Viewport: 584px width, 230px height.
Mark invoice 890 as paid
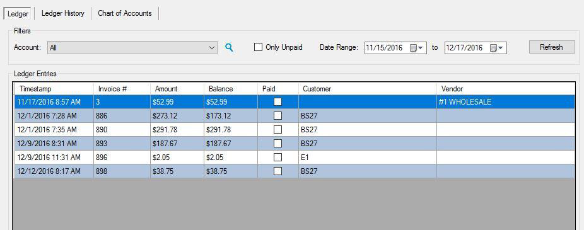tap(278, 130)
